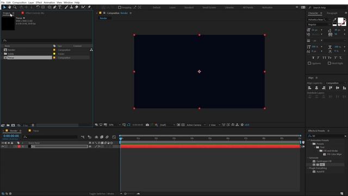Select the Type text tool
The height and width of the screenshot is (196, 348).
pos(60,7)
